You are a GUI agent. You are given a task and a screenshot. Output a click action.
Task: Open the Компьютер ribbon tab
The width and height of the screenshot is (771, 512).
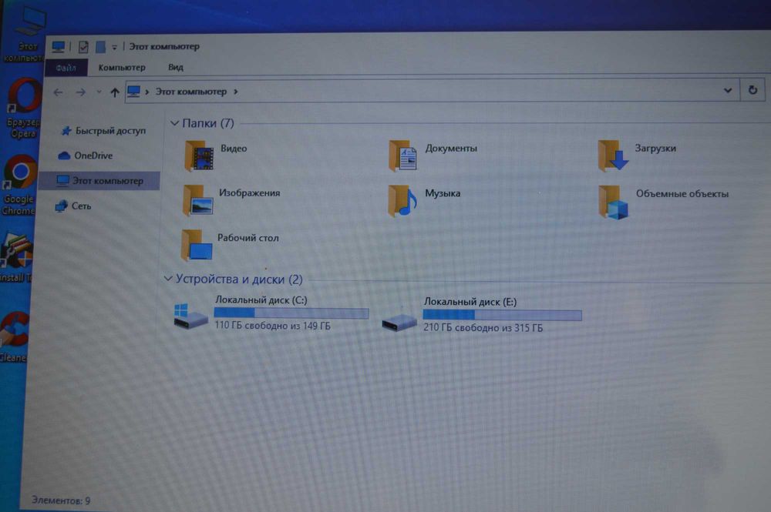coord(122,67)
